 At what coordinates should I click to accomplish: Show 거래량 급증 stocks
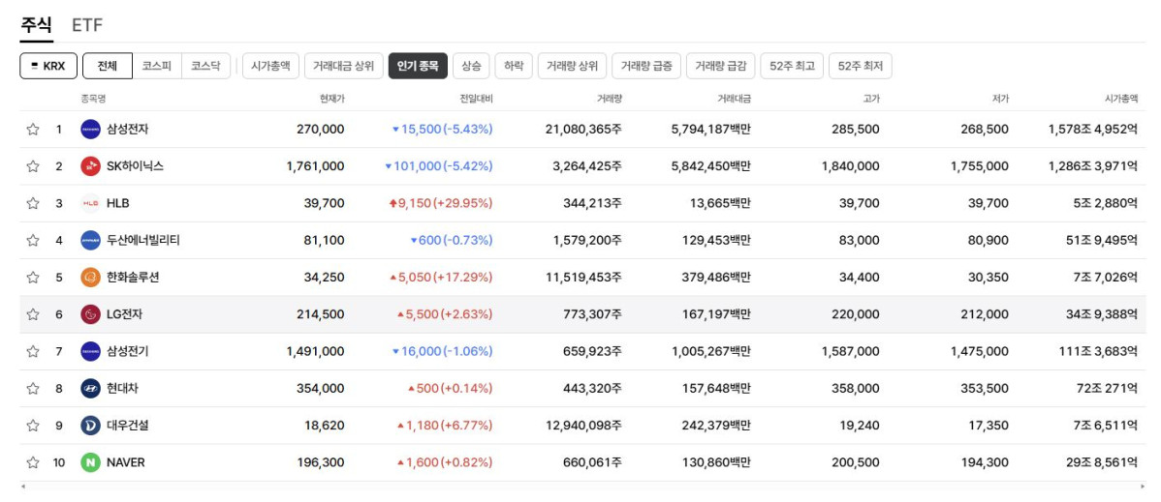click(x=646, y=66)
